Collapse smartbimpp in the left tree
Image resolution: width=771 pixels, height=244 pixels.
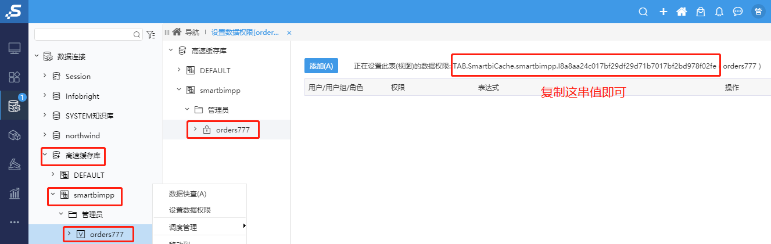point(53,195)
